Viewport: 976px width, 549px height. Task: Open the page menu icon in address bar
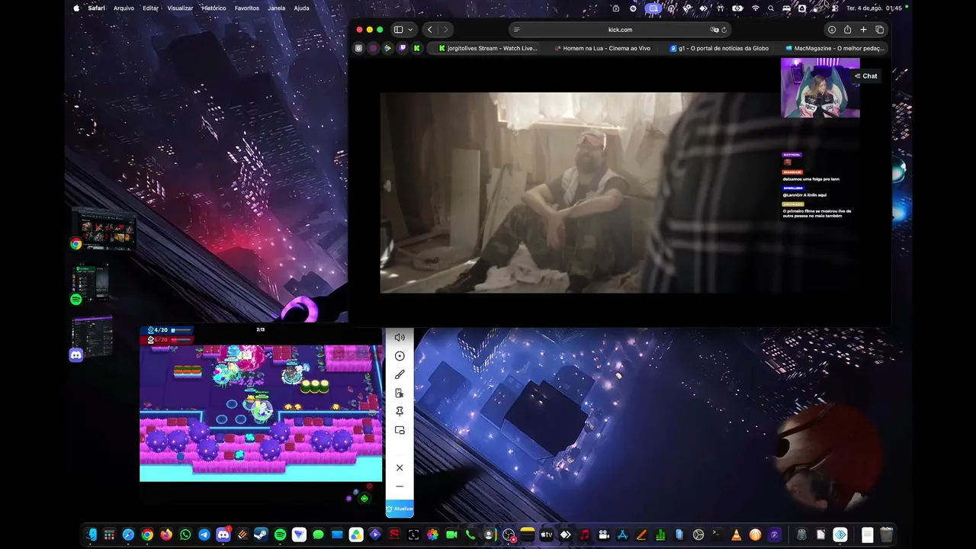[517, 30]
